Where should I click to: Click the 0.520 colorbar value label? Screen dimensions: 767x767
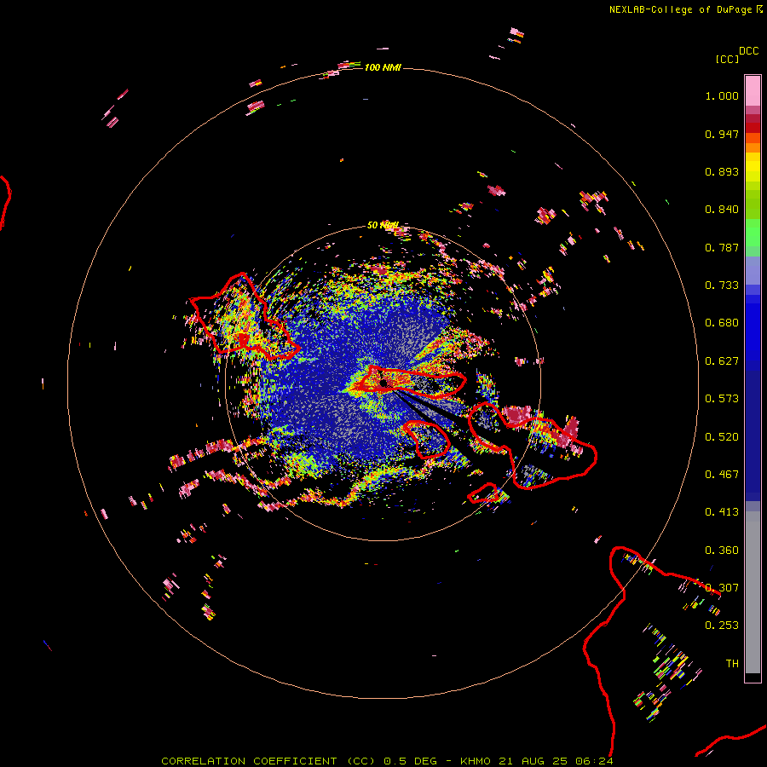pyautogui.click(x=722, y=437)
